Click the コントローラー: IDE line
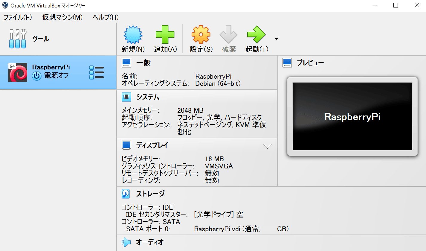The image size is (426, 251). 147,207
